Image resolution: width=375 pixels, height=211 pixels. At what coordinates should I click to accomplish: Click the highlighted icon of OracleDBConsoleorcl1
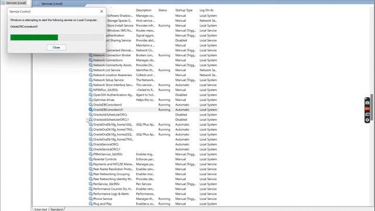[x=91, y=110]
